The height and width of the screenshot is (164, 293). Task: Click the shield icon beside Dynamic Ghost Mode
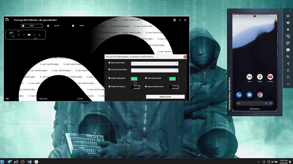(109, 69)
